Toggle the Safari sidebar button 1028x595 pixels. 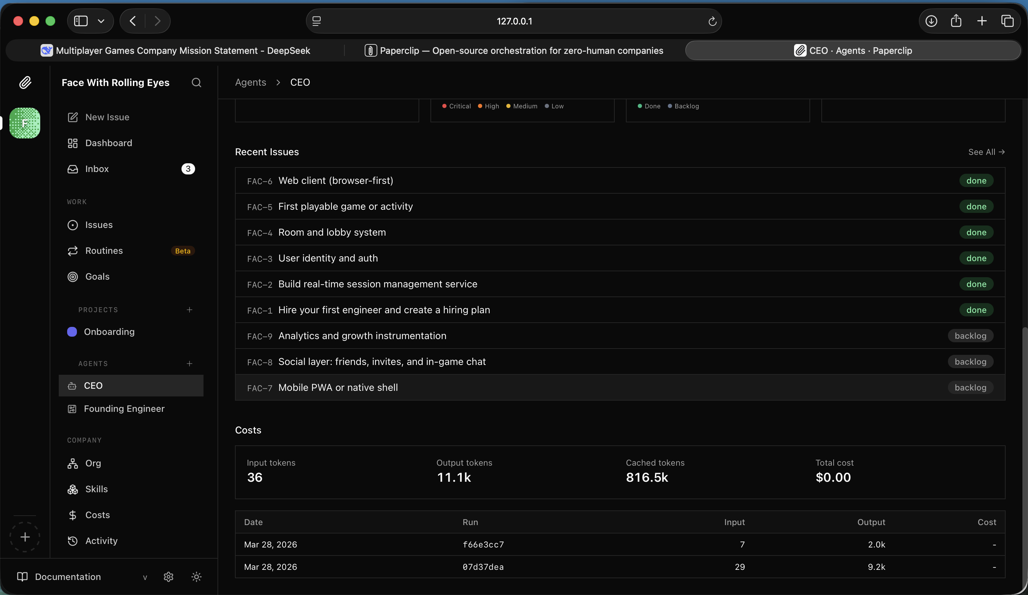tap(81, 21)
